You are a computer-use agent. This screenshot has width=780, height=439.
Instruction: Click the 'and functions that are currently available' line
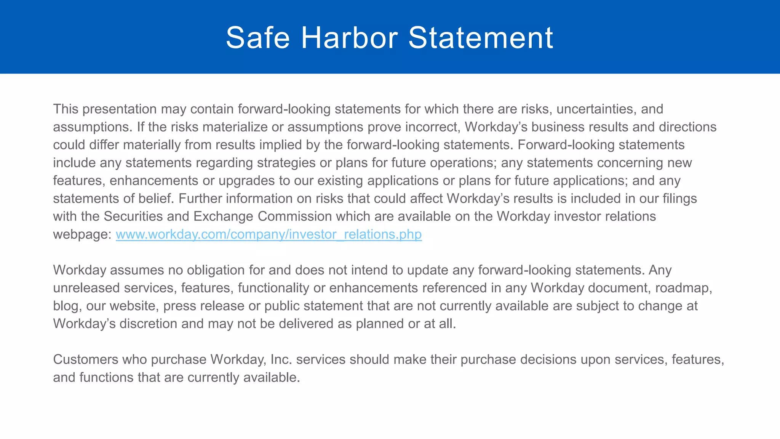coord(177,377)
